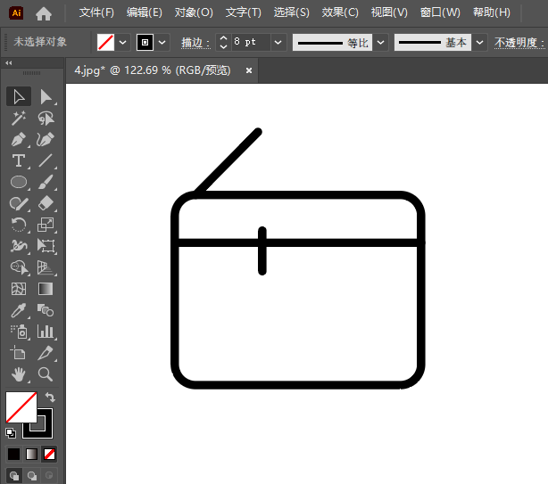Viewport: 548px width, 484px height.
Task: Select the Rotate tool
Action: (x=19, y=225)
